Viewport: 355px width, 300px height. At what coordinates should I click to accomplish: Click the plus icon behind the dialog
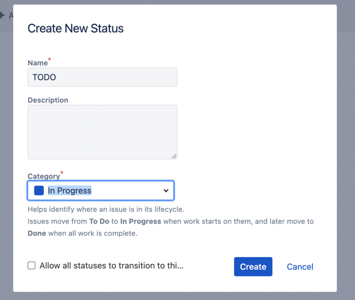coord(2,15)
